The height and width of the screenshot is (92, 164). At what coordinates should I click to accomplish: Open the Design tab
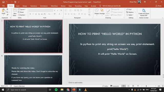(x=25, y=6)
